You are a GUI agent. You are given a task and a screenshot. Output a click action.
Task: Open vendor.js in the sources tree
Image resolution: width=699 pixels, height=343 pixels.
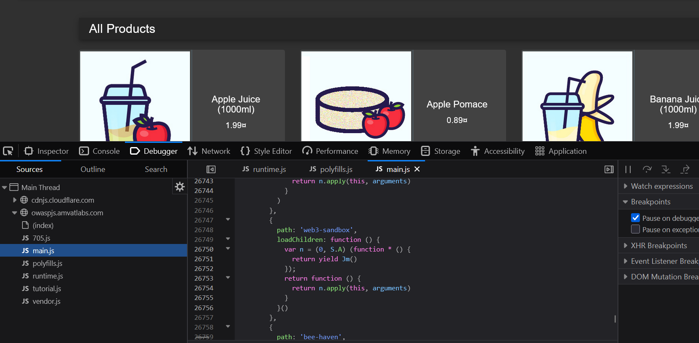tap(46, 301)
